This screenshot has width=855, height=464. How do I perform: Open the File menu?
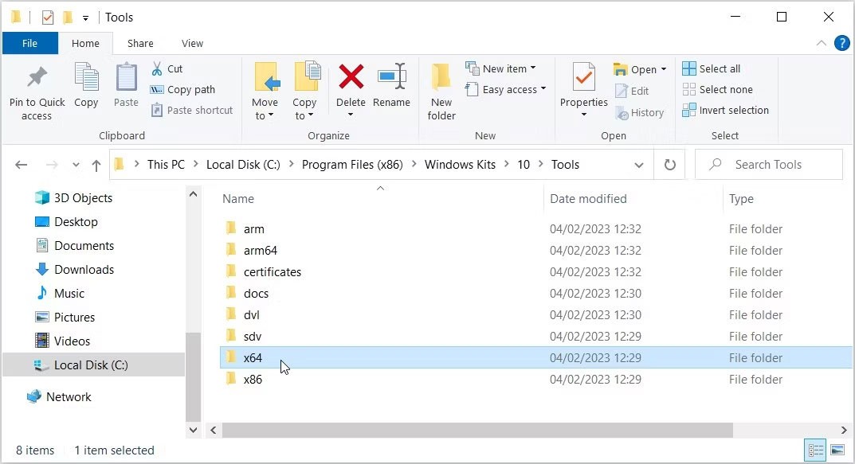point(29,43)
